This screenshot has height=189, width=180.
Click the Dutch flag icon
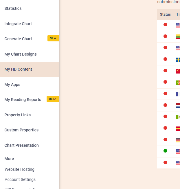click(178, 106)
